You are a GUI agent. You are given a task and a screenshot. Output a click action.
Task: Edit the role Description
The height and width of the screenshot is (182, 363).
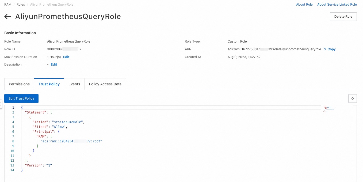(54, 65)
